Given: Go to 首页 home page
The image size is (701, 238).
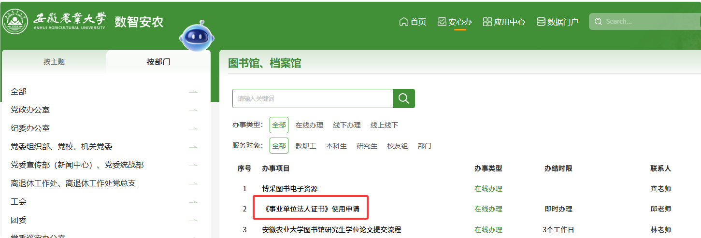Looking at the screenshot, I should coord(413,22).
